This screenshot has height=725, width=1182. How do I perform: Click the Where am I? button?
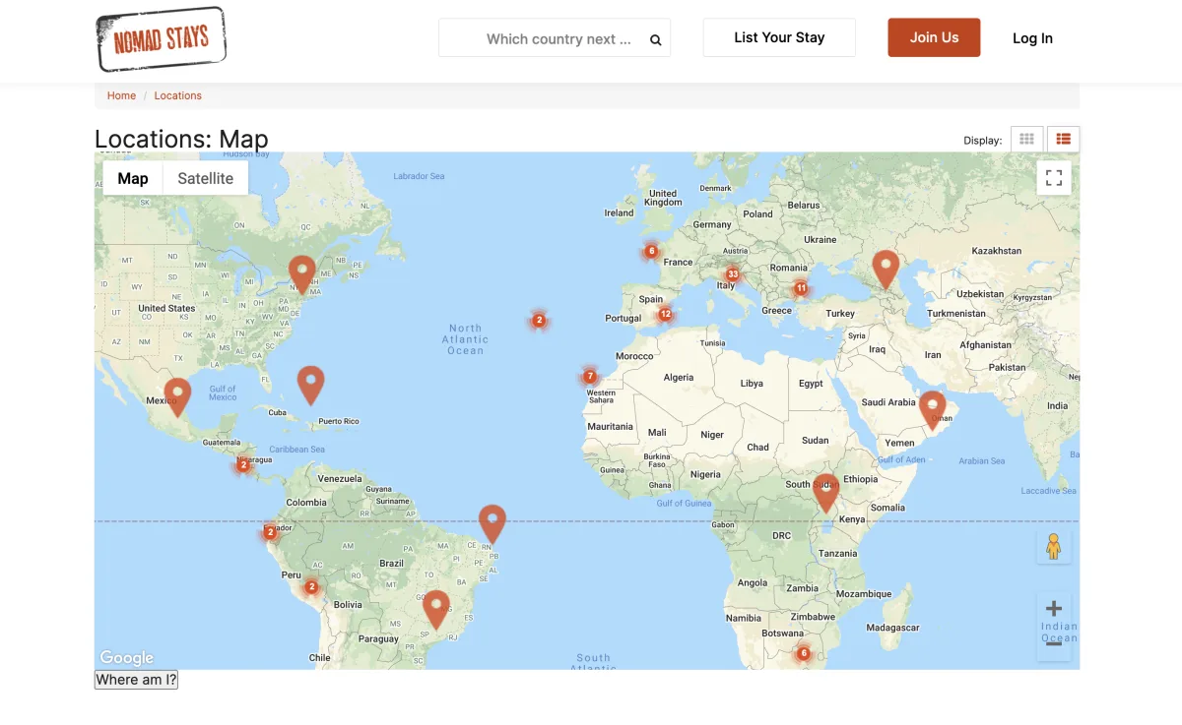tap(136, 680)
